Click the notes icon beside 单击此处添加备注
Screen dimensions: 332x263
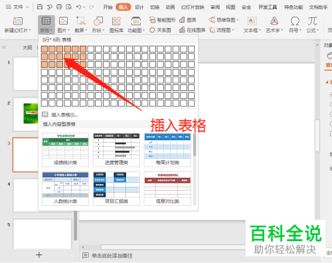(x=86, y=256)
